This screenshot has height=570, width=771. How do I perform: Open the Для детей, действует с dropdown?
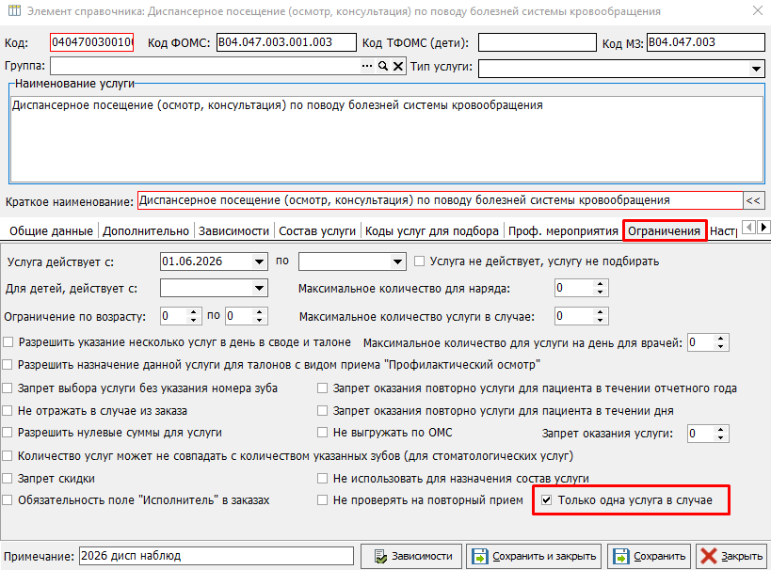259,288
